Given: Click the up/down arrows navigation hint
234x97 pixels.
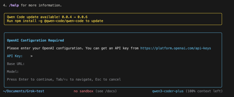Looking at the screenshot, I should point(66,80).
